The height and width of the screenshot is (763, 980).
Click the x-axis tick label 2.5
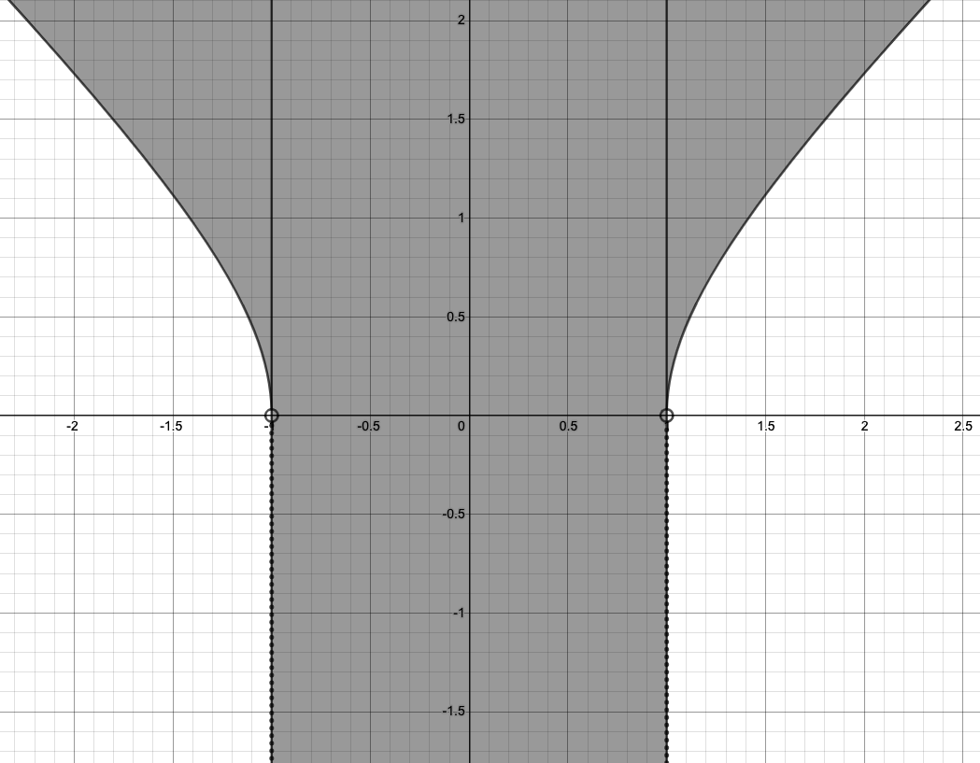coord(963,427)
